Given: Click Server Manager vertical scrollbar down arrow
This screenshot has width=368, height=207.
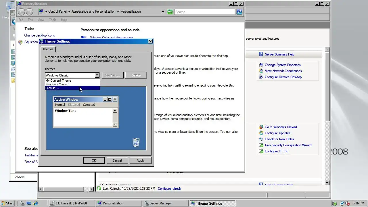Looking at the screenshot, I should pos(327,183).
